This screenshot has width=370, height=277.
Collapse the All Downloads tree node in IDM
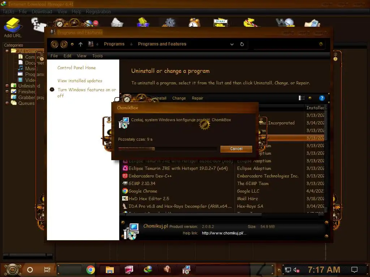7,51
